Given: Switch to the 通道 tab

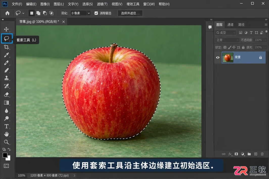Looking at the screenshot, I should point(230,25).
